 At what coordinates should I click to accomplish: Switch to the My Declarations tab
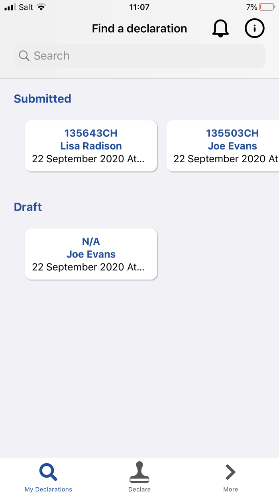pos(48,477)
